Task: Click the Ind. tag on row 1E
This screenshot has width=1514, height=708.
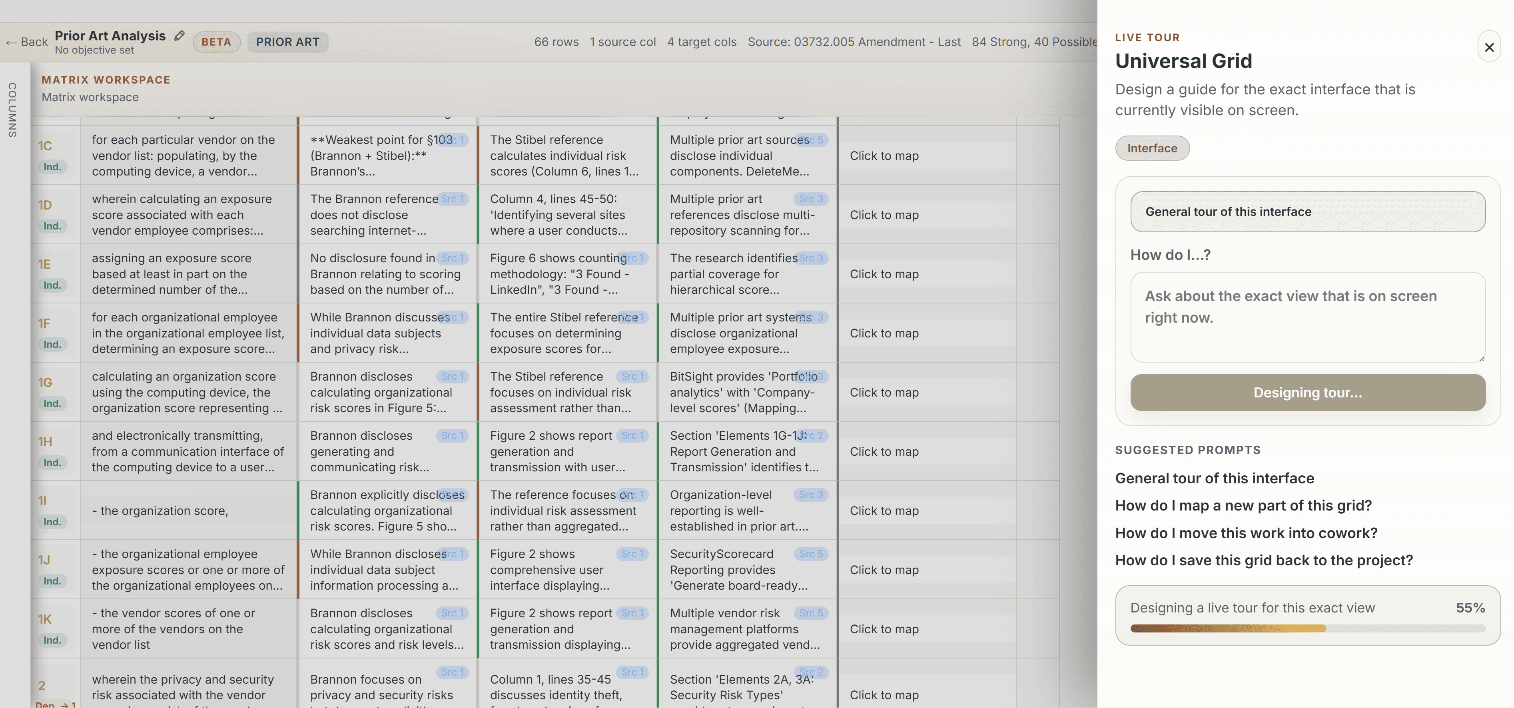Action: 52,285
